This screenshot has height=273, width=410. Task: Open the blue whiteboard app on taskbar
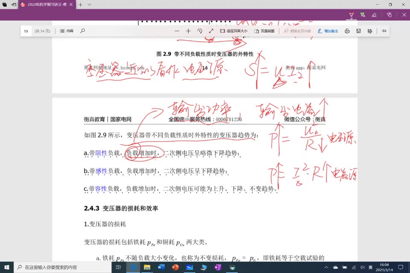point(189,267)
